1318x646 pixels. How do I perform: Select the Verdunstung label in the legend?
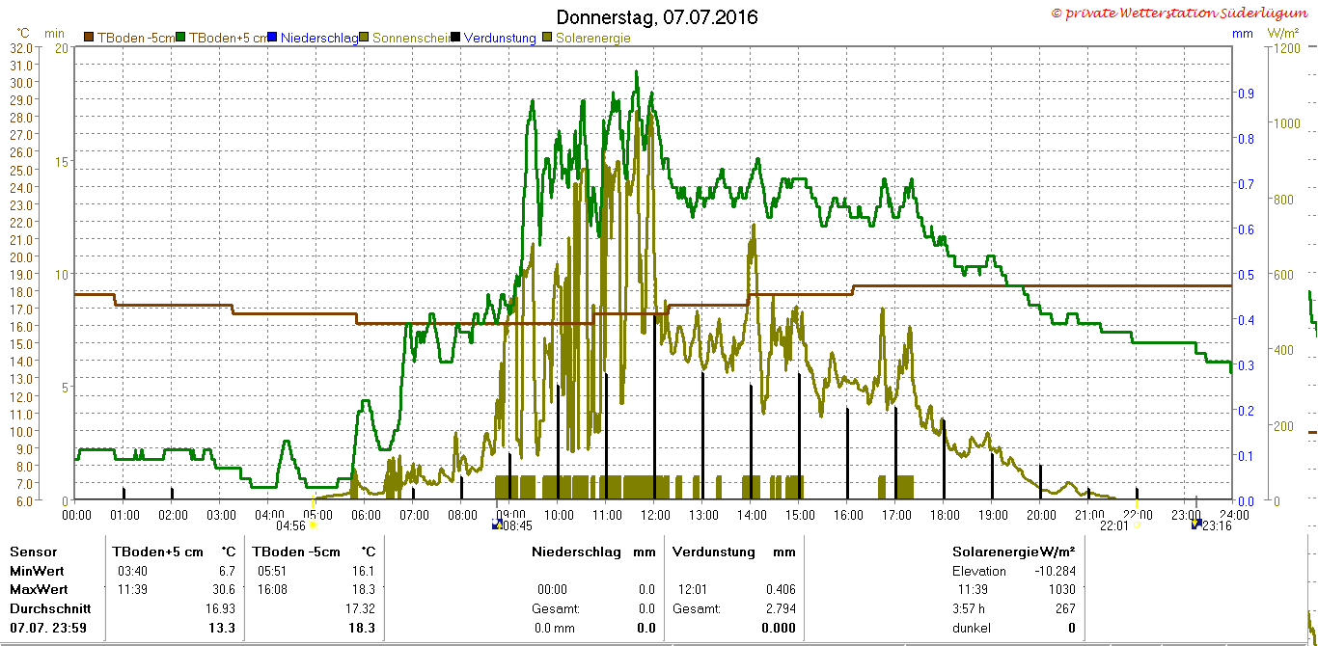pyautogui.click(x=500, y=38)
